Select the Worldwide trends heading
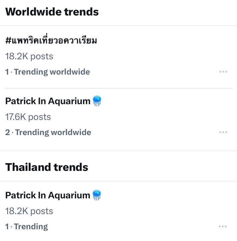The height and width of the screenshot is (241, 237). point(52,12)
